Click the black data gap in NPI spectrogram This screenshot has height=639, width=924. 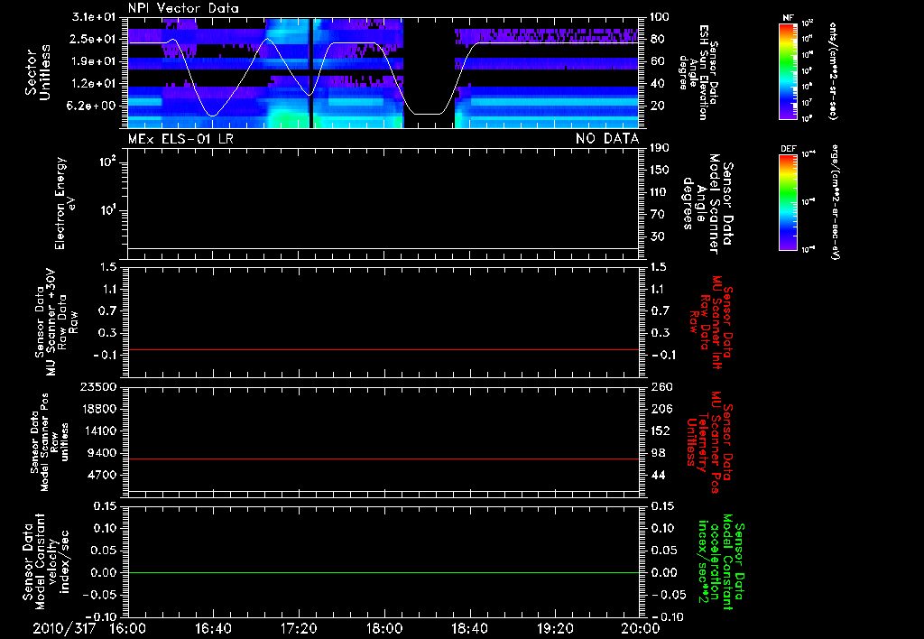[x=429, y=72]
